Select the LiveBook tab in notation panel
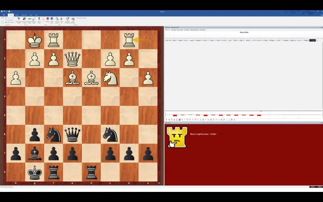This screenshot has width=323, height=202. tap(187, 29)
